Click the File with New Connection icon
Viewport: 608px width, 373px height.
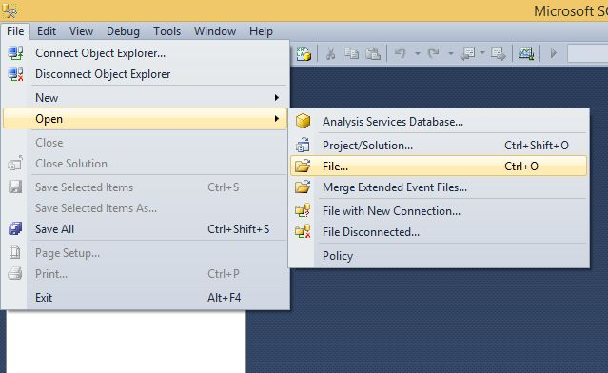pos(303,210)
